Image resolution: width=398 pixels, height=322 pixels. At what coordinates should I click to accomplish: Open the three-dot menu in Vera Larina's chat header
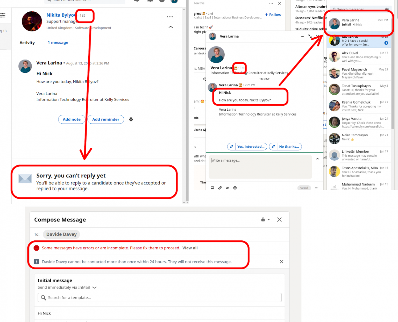302,37
